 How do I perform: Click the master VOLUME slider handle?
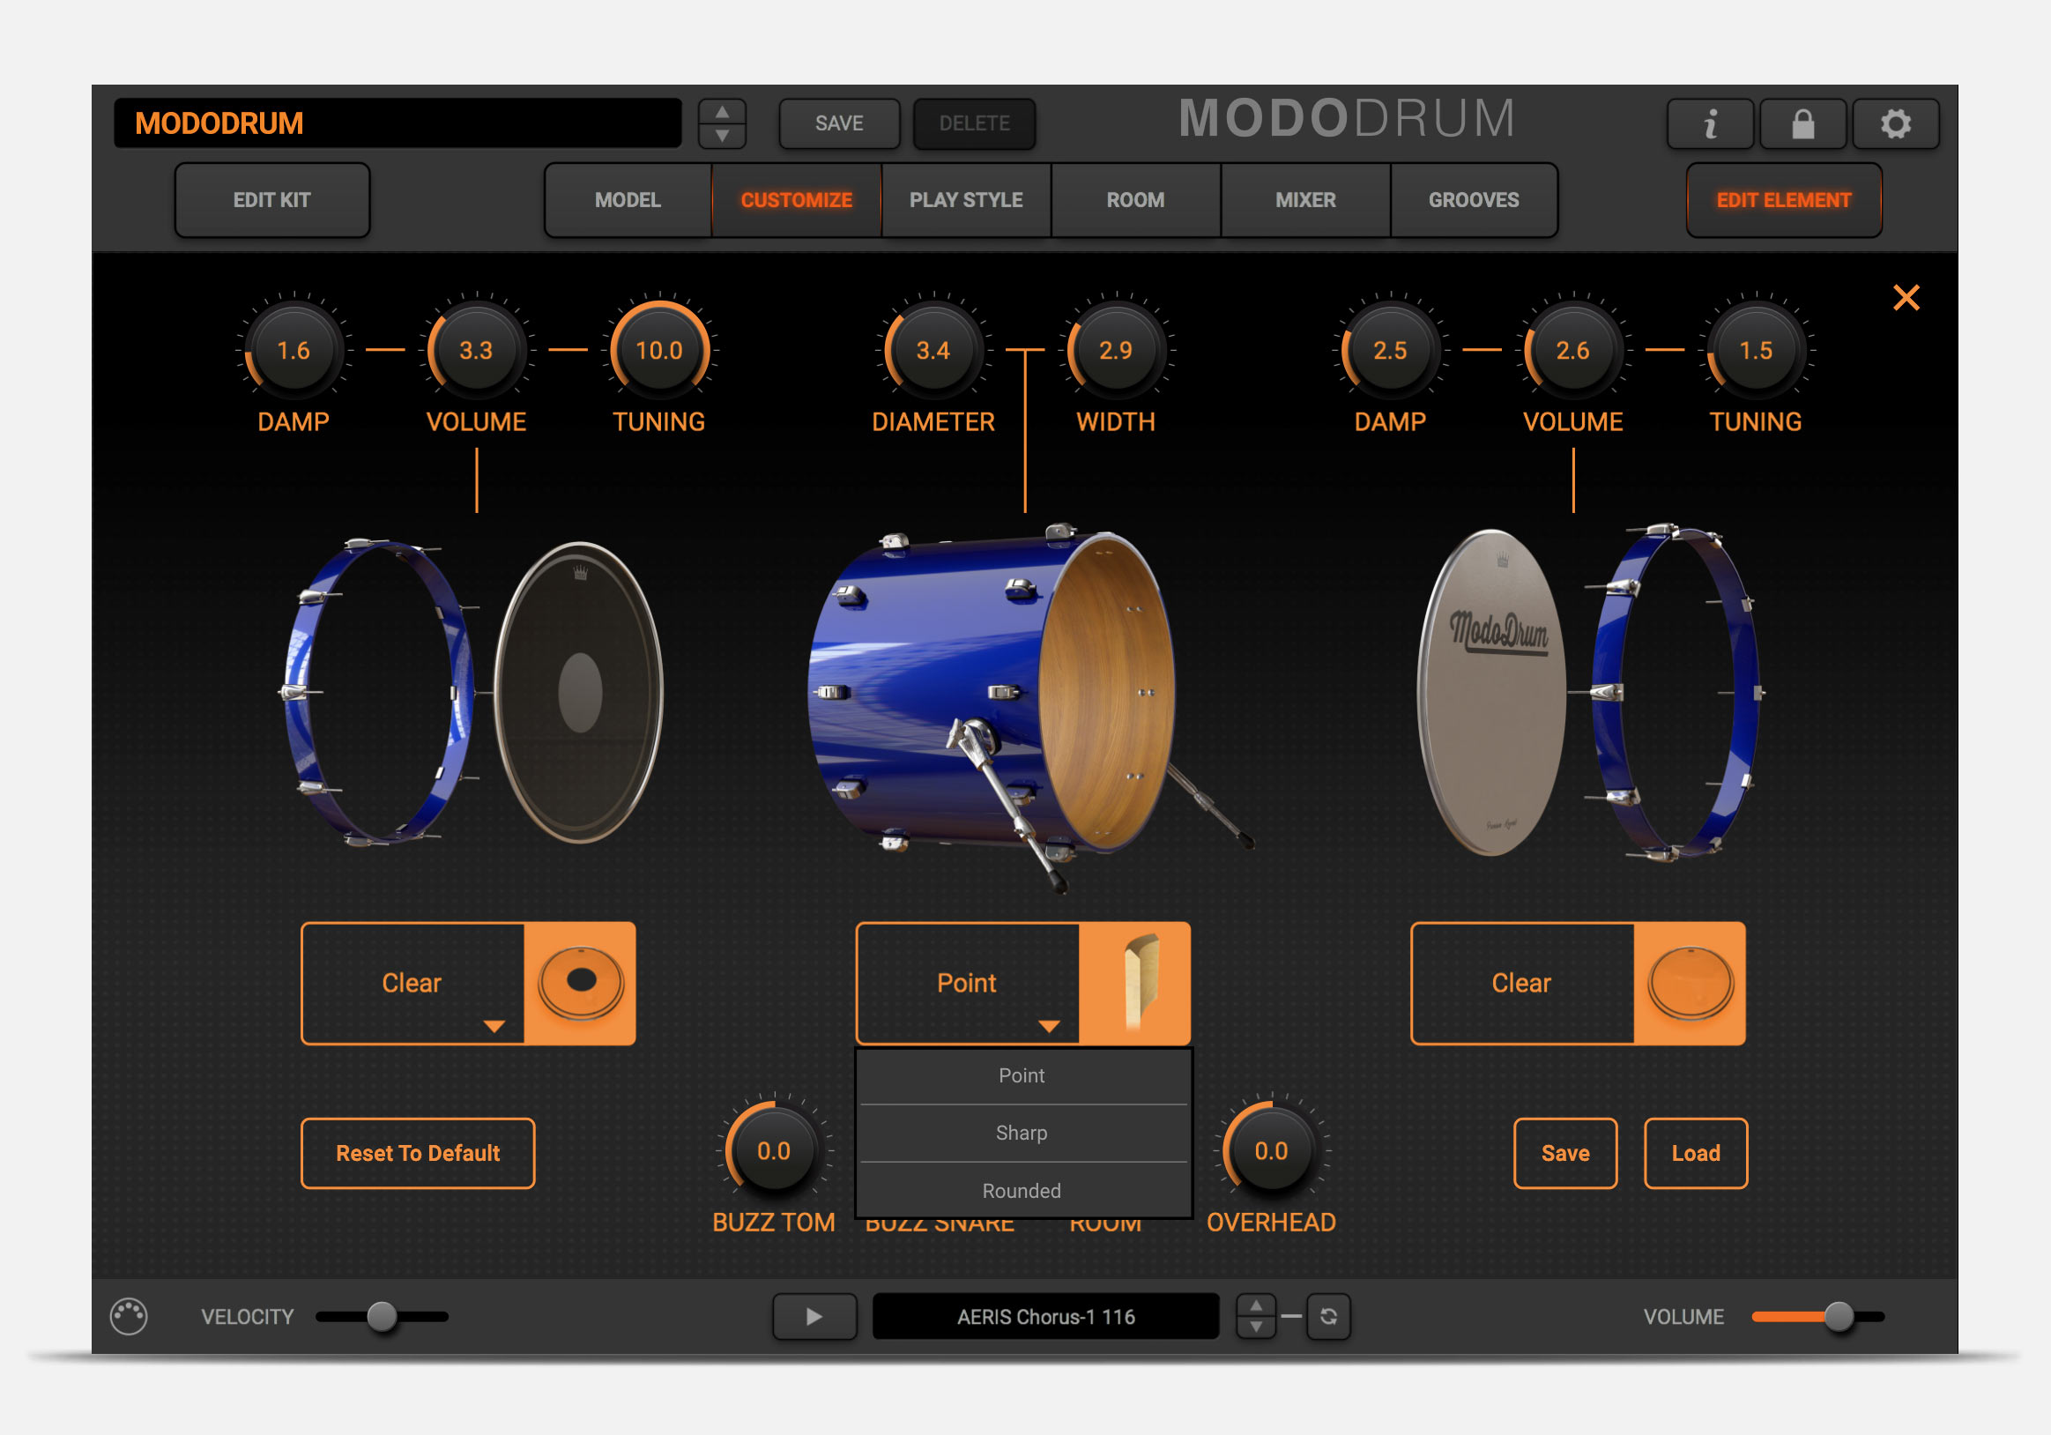click(1839, 1316)
